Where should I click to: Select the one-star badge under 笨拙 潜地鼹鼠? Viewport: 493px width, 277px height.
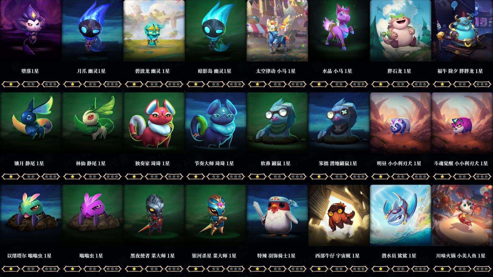(319, 176)
